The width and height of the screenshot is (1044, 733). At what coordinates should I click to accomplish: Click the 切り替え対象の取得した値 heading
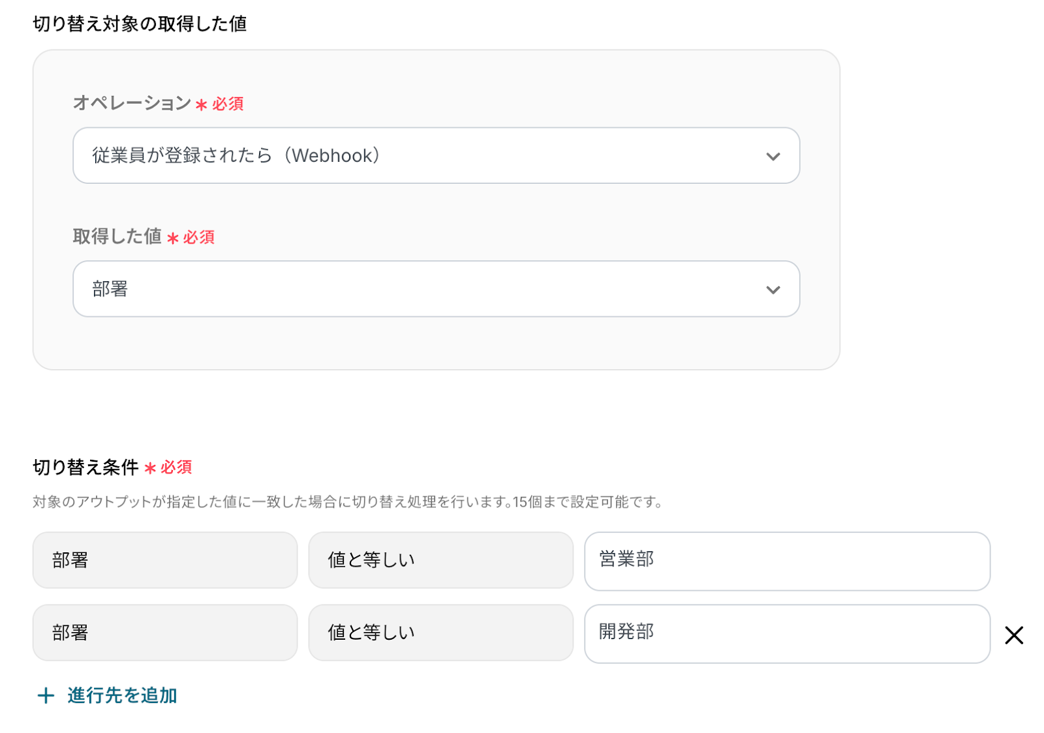140,24
